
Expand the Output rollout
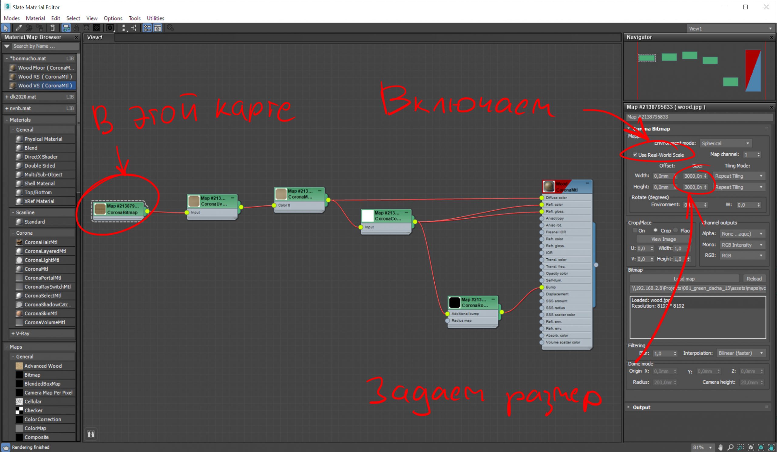pos(629,407)
